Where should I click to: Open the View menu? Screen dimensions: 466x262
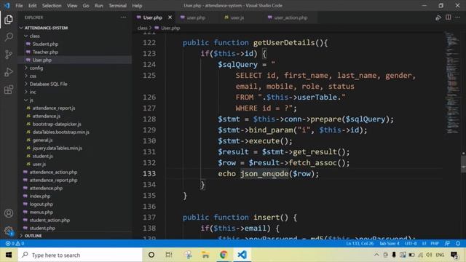[x=72, y=6]
